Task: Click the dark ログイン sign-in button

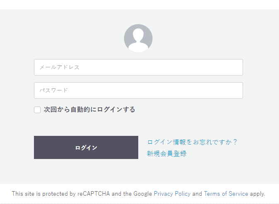Action: [86, 147]
